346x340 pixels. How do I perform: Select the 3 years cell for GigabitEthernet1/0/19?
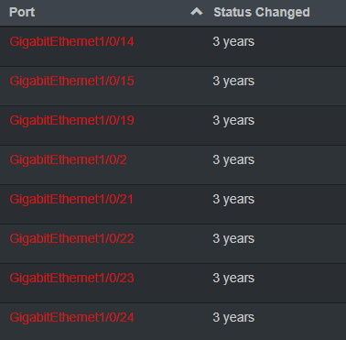233,121
